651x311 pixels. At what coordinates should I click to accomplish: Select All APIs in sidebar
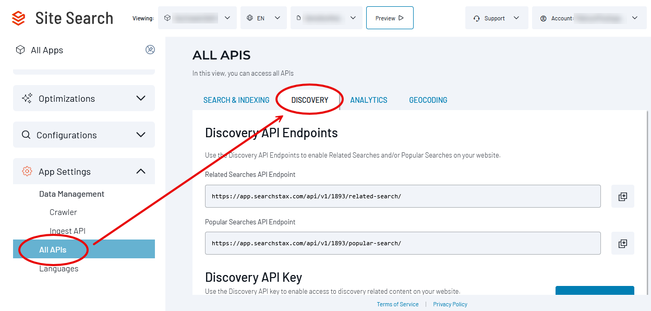coord(84,249)
